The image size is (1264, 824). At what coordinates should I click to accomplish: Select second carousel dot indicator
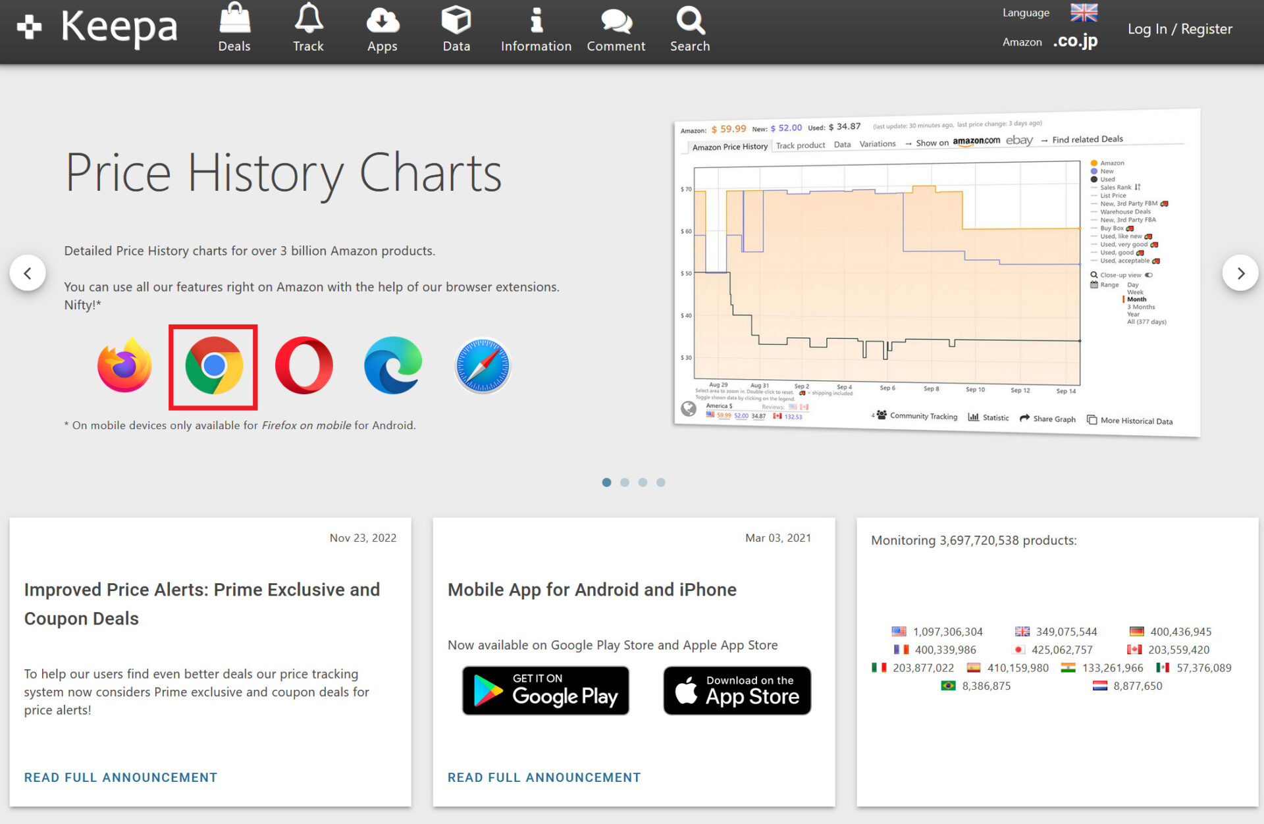pos(625,482)
